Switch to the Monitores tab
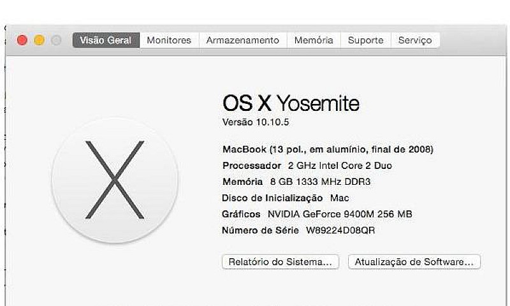This screenshot has height=306, width=510. point(169,40)
